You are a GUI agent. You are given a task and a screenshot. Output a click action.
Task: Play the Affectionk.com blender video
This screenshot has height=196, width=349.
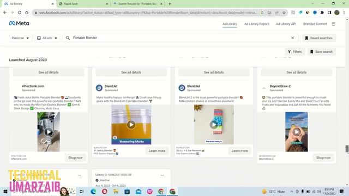point(49,132)
